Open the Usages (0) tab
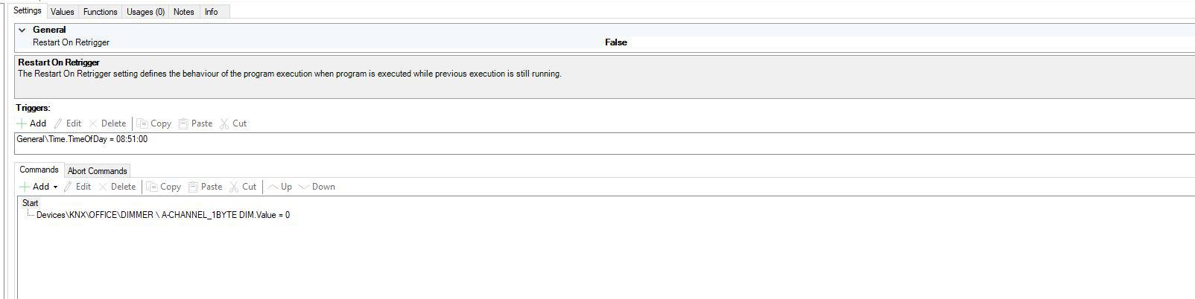 [145, 12]
